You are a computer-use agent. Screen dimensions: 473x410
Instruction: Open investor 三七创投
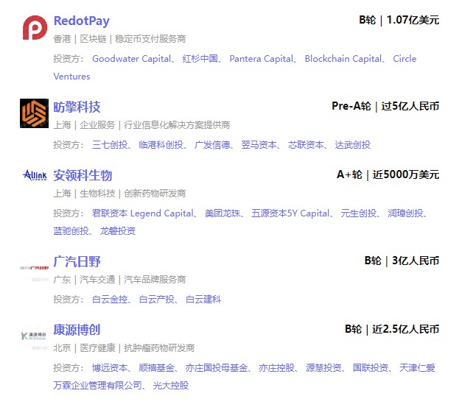click(x=110, y=145)
